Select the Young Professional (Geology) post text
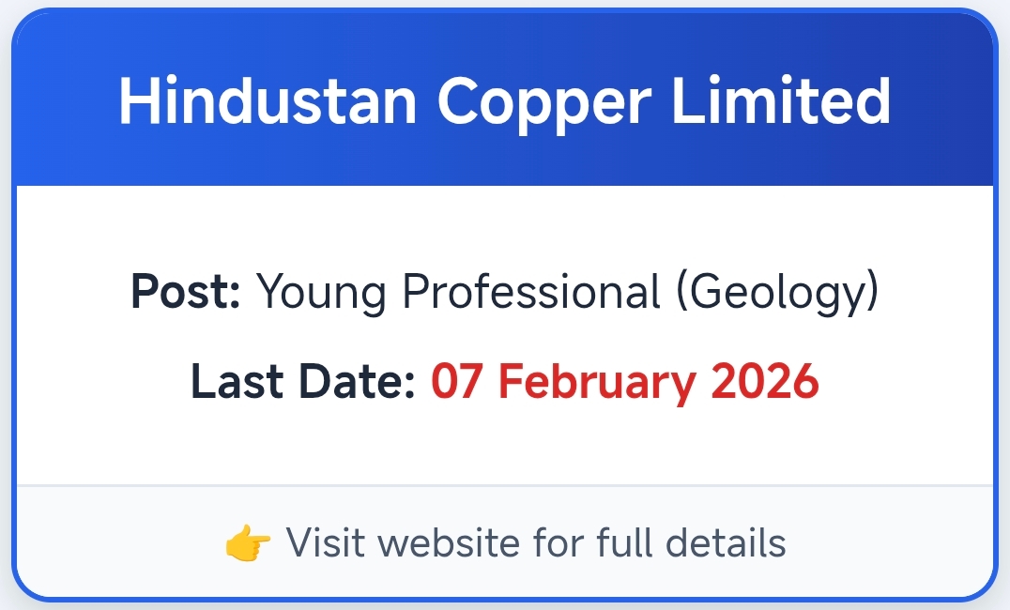Viewport: 1010px width, 610px height. point(567,293)
